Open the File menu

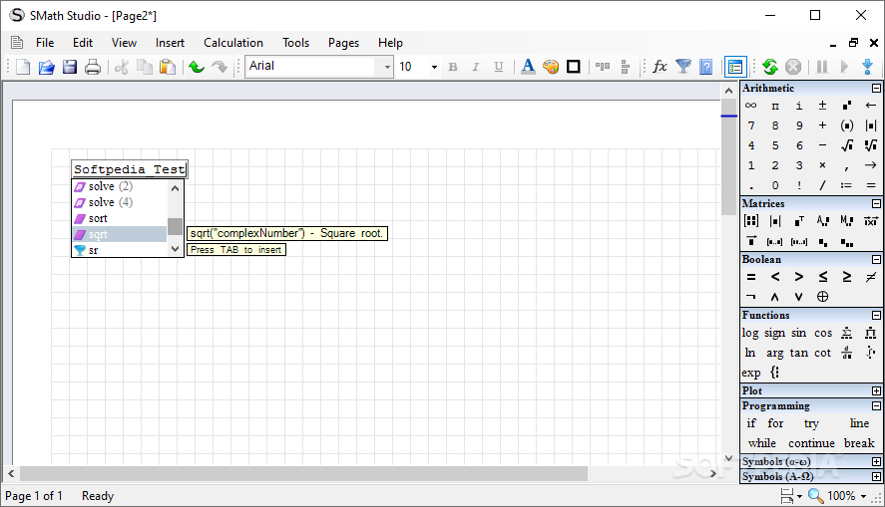point(45,43)
